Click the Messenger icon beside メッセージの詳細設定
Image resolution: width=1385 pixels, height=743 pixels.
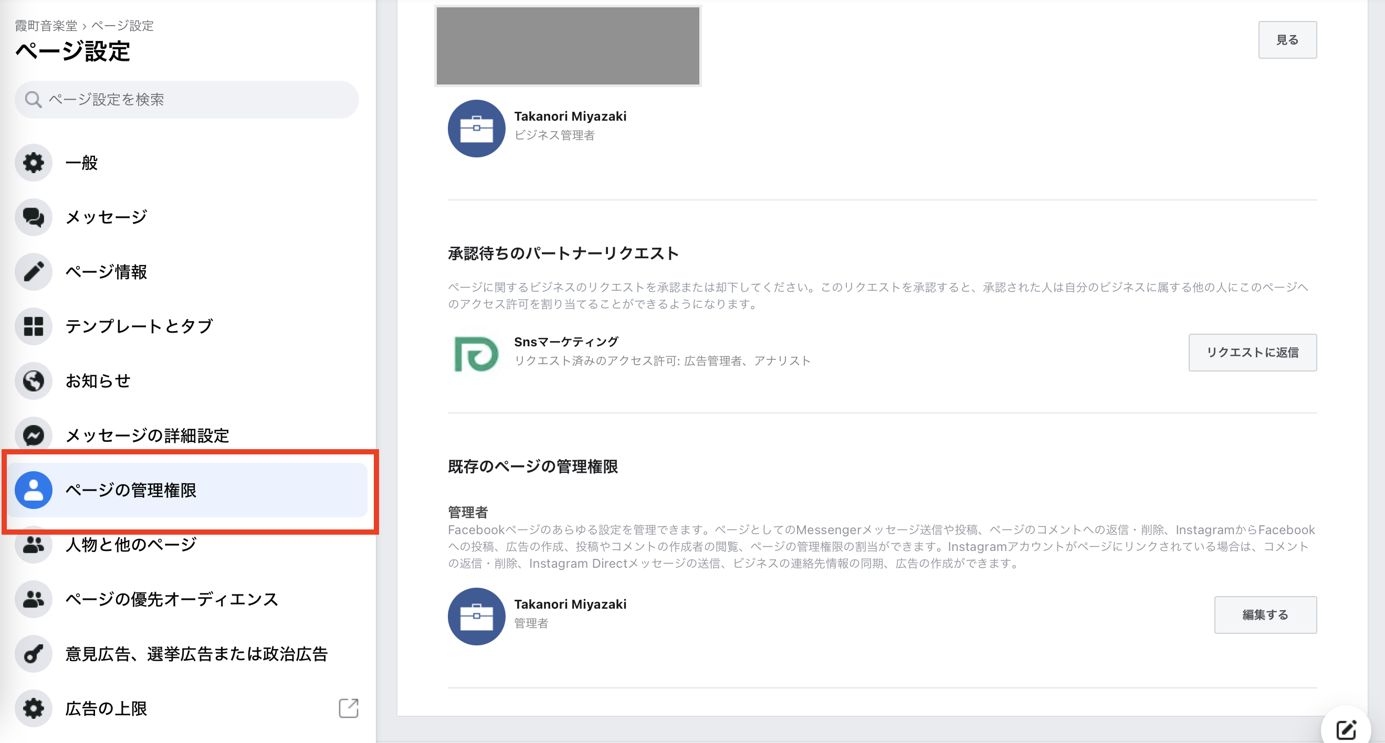(33, 435)
